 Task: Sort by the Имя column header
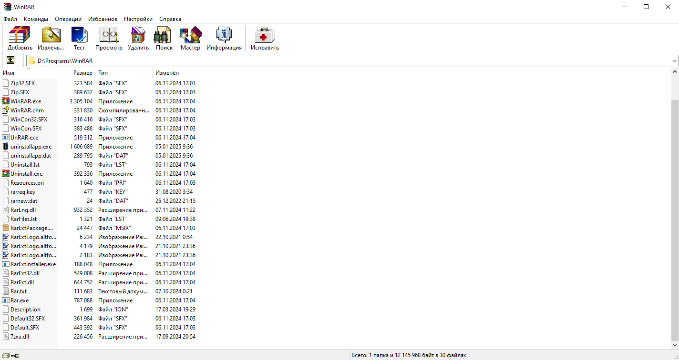coord(29,73)
